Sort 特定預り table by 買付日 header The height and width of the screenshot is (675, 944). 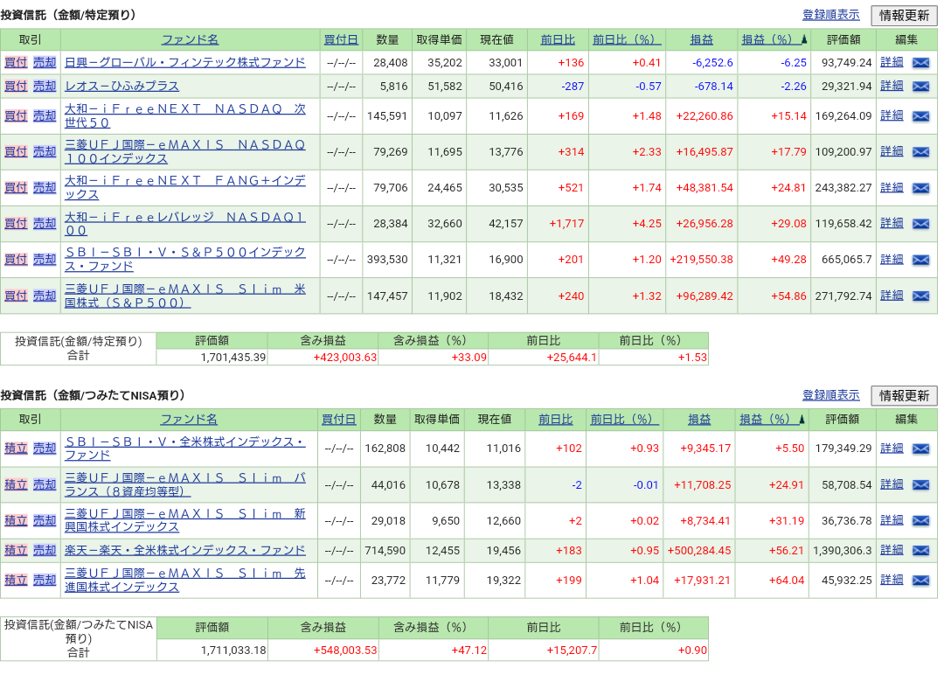coord(341,39)
